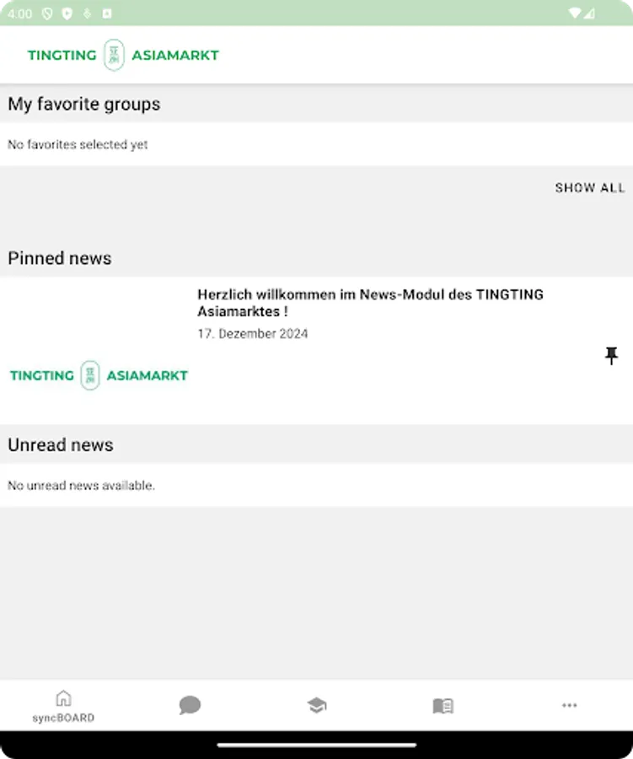Tap the pin icon on the pinned news
The image size is (633, 759).
[611, 355]
